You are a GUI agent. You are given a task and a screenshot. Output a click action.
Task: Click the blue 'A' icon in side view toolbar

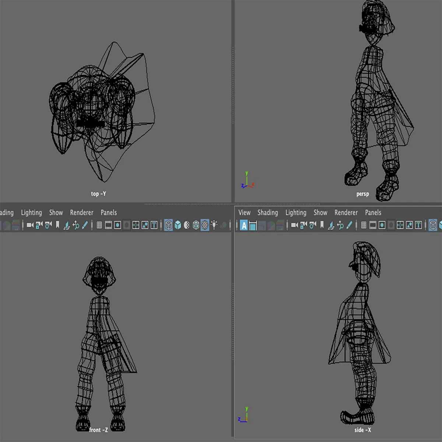click(244, 225)
